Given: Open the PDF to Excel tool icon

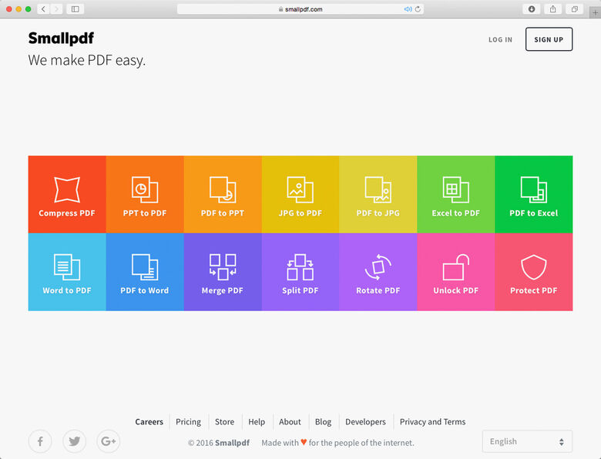Looking at the screenshot, I should point(533,189).
